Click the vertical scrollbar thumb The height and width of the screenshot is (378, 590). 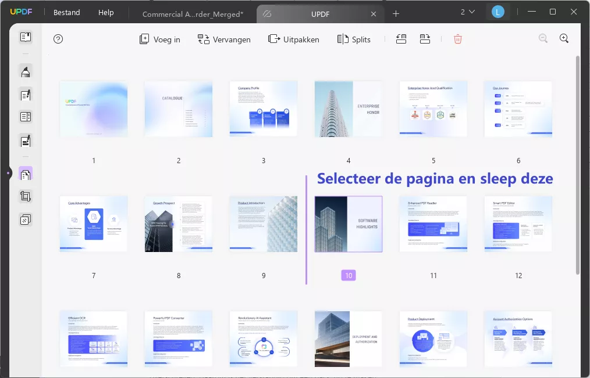[578, 165]
